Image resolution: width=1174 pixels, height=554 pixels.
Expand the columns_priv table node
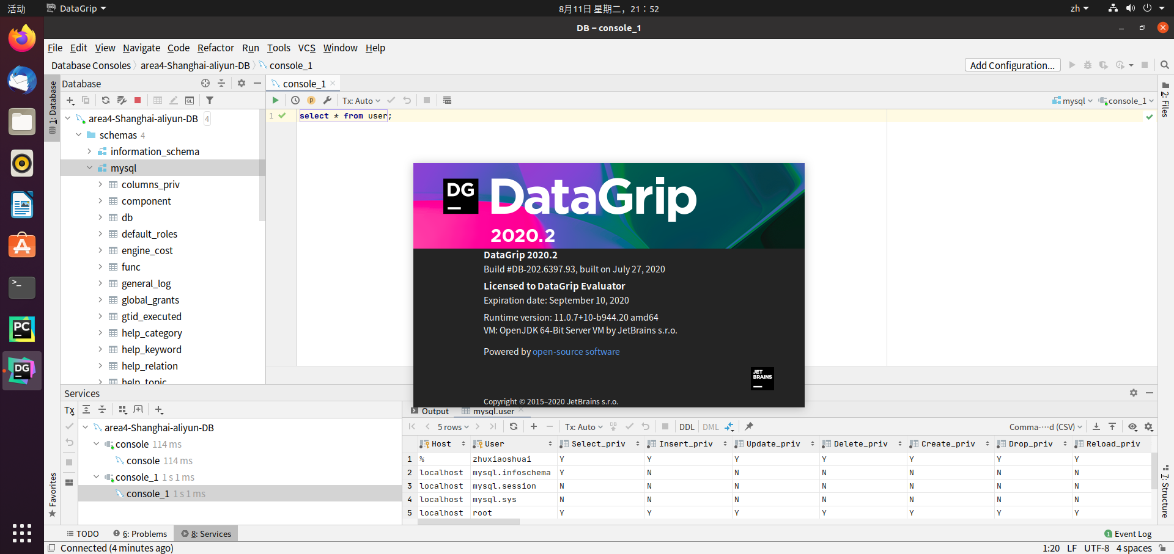click(100, 184)
